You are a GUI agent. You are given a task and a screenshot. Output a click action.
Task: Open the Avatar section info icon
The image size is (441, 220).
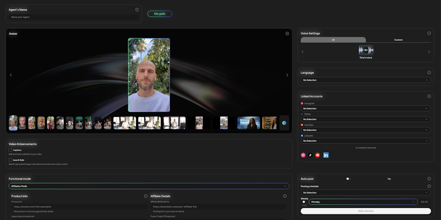(287, 34)
